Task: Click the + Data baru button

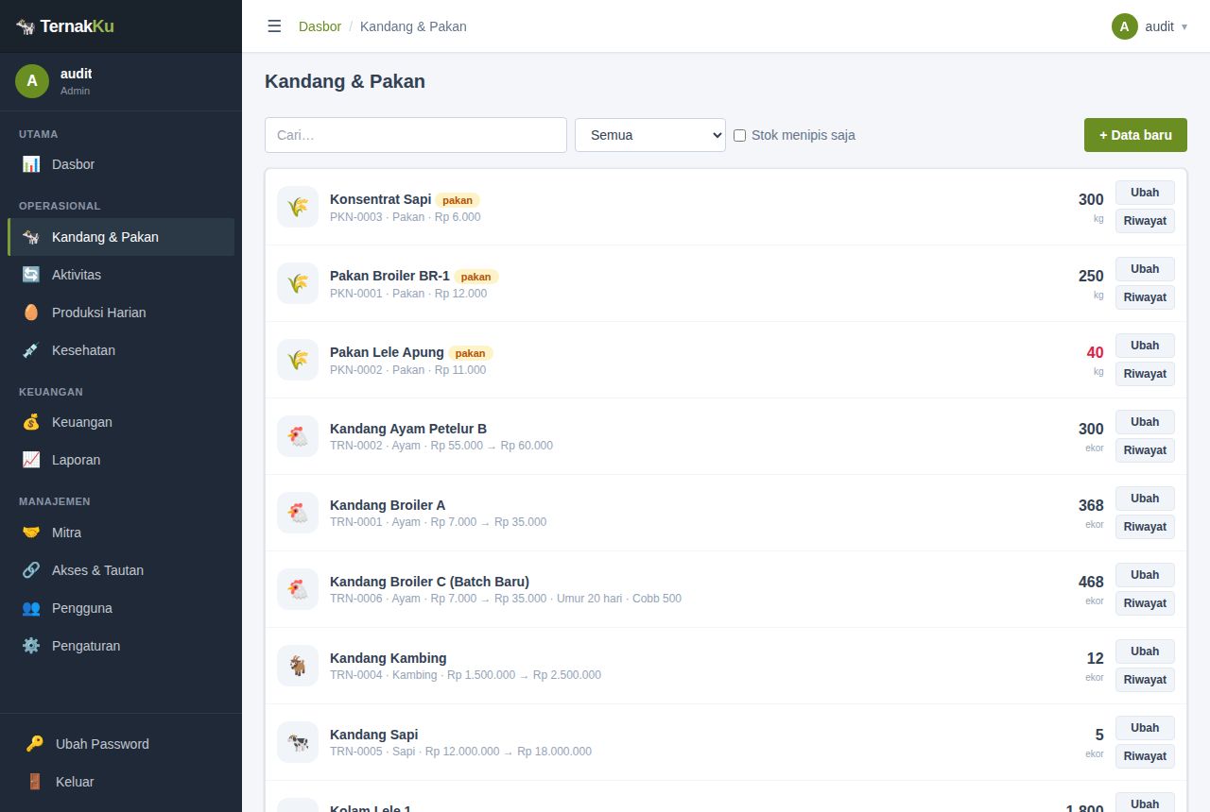Action: (x=1135, y=135)
